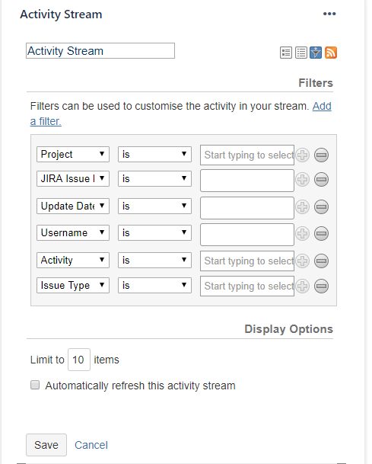
Task: Open the gadget options ellipsis menu
Action: (x=329, y=14)
